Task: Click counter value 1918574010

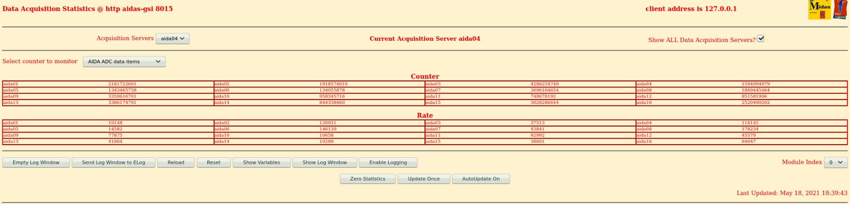Action: click(334, 84)
